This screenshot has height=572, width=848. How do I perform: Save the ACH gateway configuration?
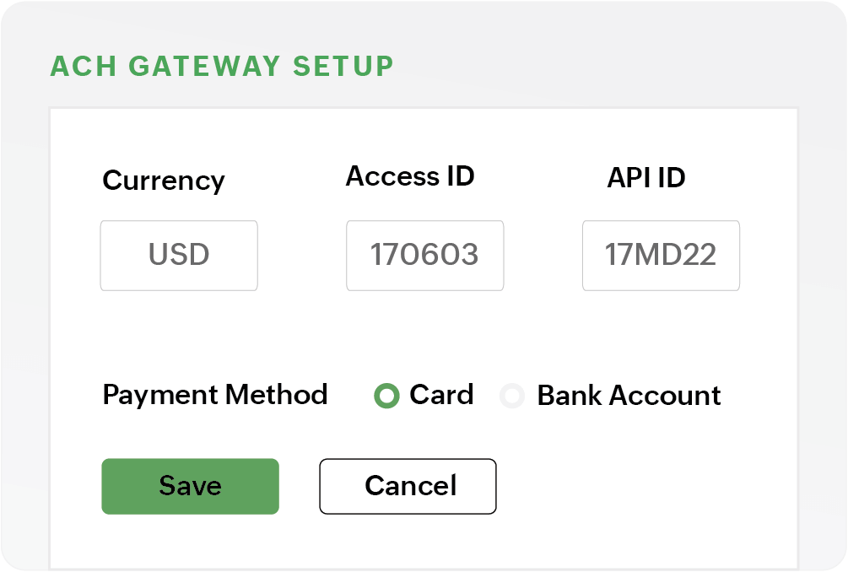coord(189,486)
